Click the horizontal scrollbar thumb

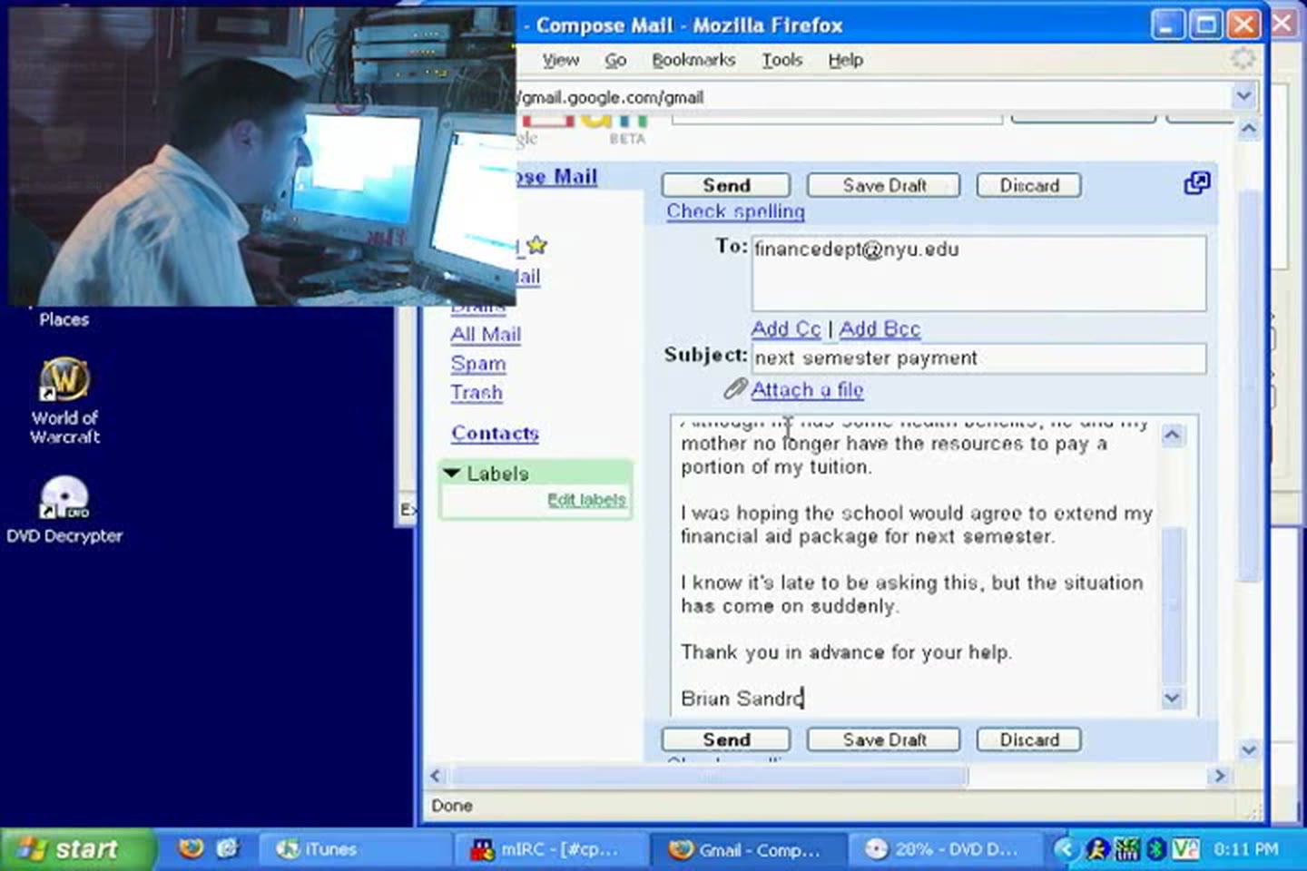pyautogui.click(x=709, y=776)
